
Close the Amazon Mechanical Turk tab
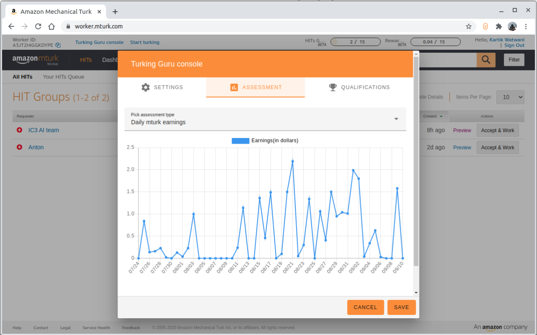tap(99, 12)
